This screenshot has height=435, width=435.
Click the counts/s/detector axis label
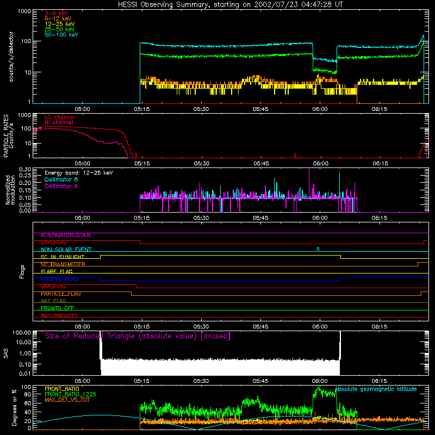coord(11,57)
